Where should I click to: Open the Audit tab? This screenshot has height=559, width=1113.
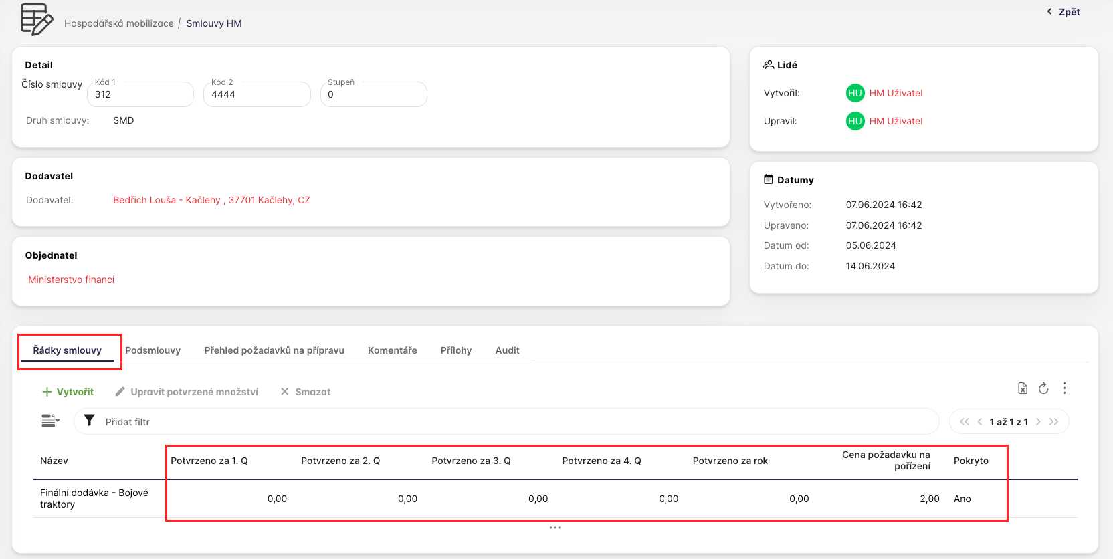pyautogui.click(x=507, y=350)
